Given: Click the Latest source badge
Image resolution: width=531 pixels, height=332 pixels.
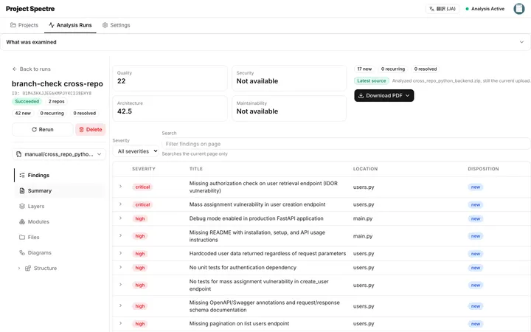Looking at the screenshot, I should point(371,80).
